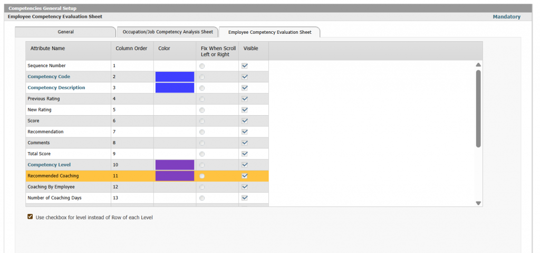Screen dimensions: 540x253
Task: Click the scroll down arrow of attribute list
Action: [x=478, y=203]
